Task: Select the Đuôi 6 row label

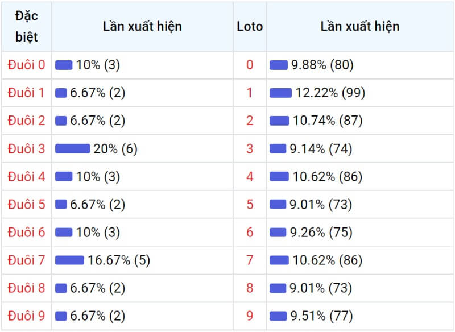Action: coord(26,233)
